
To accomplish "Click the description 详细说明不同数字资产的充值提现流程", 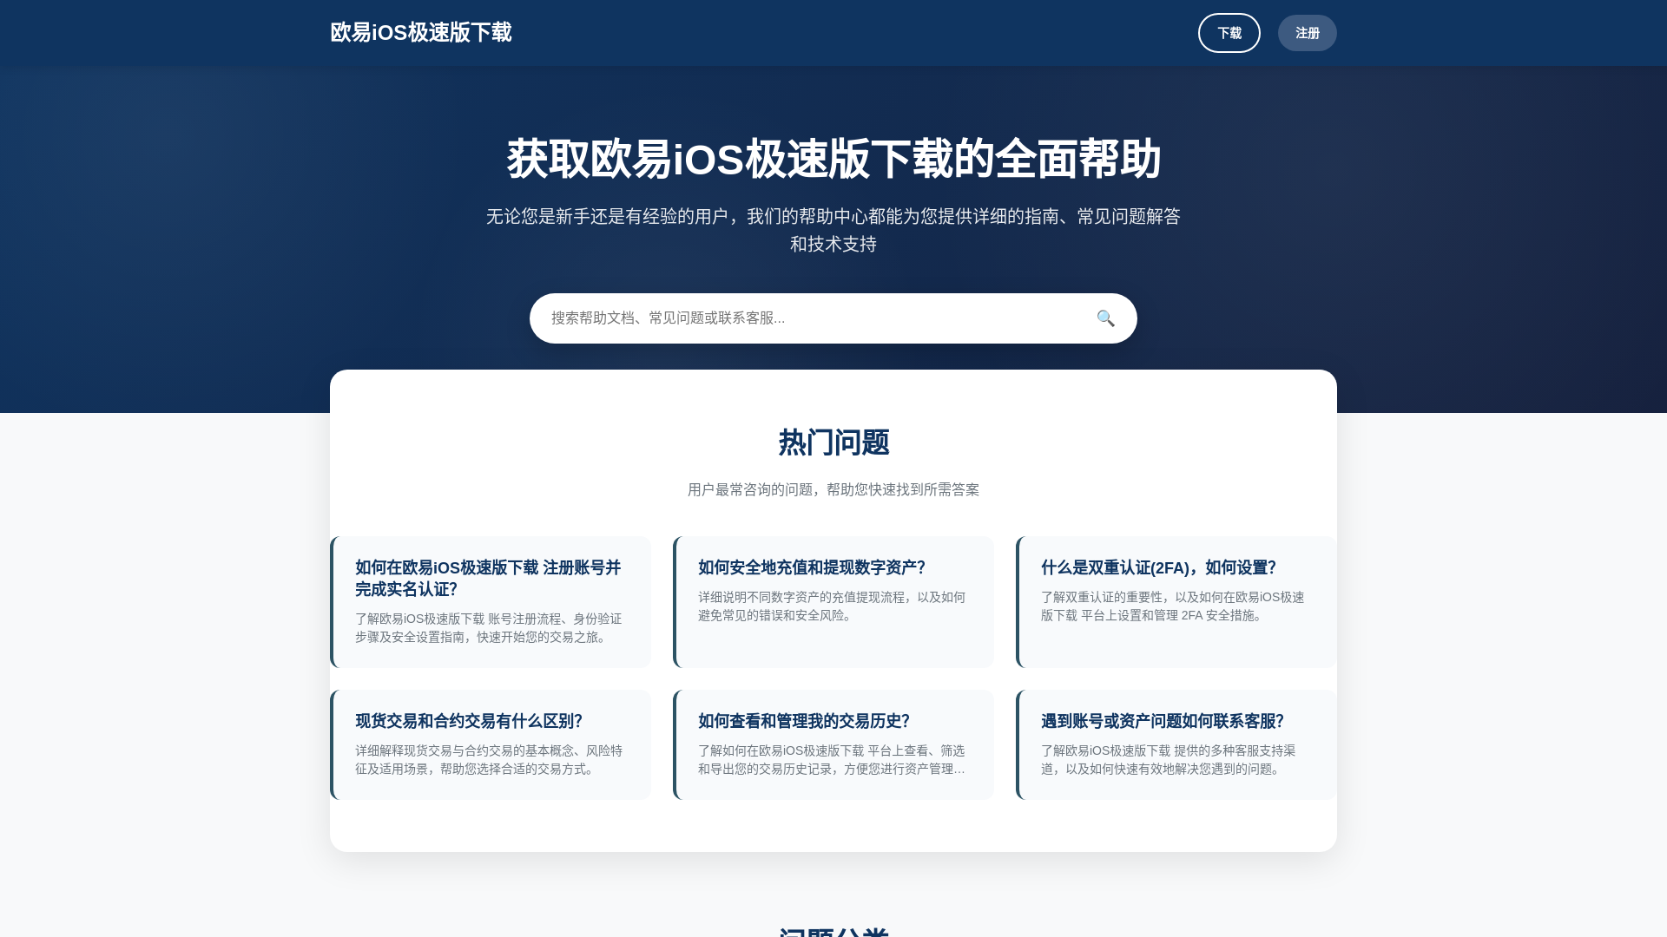I will pyautogui.click(x=832, y=606).
